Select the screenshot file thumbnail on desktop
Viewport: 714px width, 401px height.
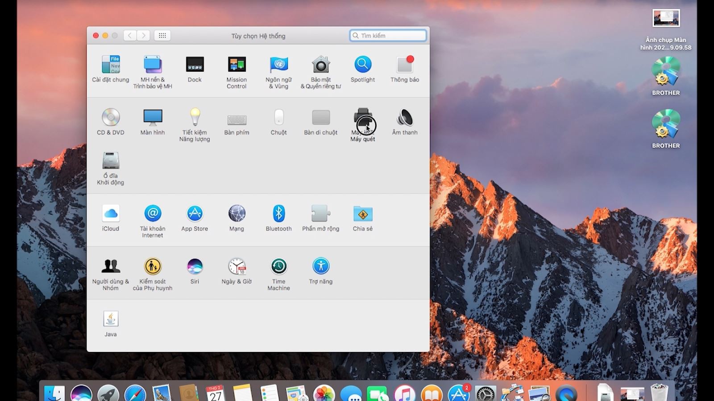click(x=666, y=19)
